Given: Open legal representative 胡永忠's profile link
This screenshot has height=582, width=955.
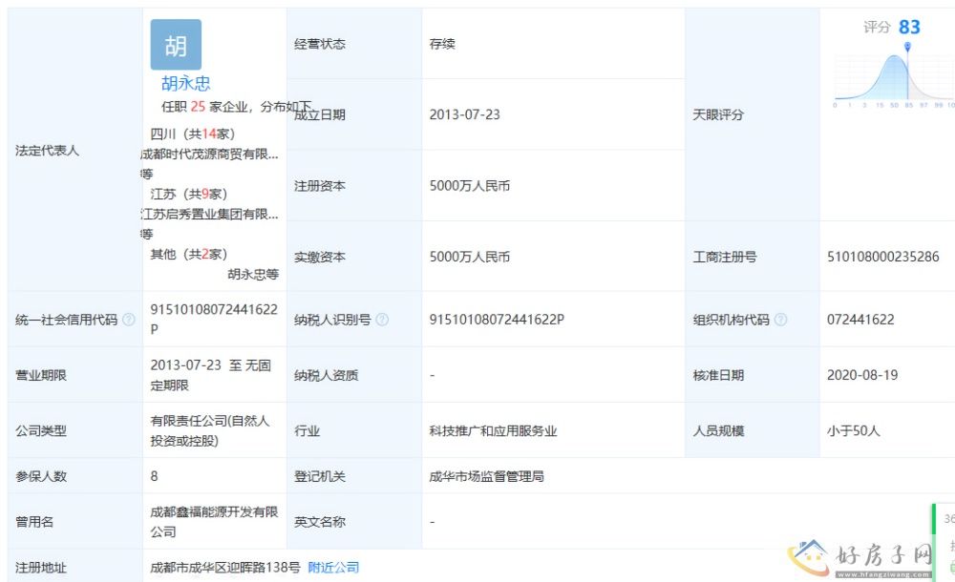Looking at the screenshot, I should point(185,84).
